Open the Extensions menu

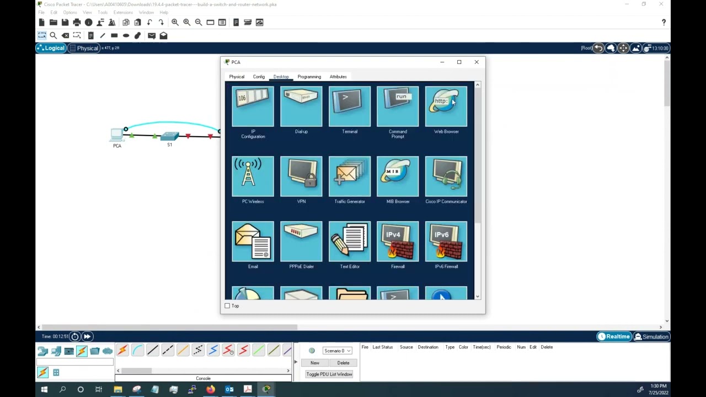[x=123, y=12]
